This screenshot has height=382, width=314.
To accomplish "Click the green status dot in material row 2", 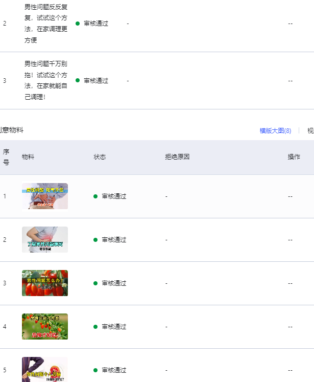I will coord(95,240).
